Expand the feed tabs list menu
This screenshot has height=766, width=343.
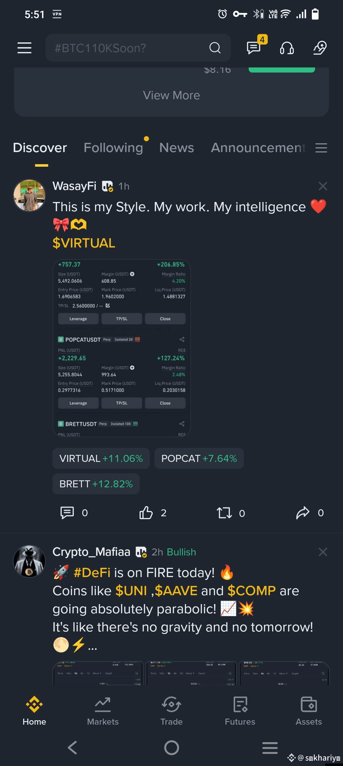(x=321, y=148)
